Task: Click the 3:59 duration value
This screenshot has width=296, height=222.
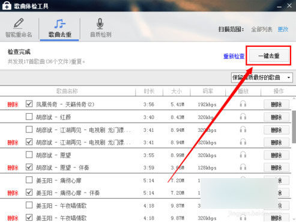Action: pyautogui.click(x=149, y=168)
